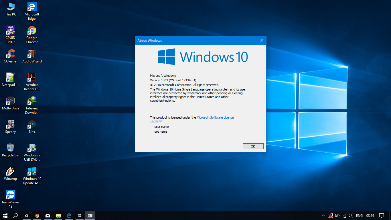Open Mail app in taskbar
Viewport: 391px width, 220px height.
click(48, 216)
